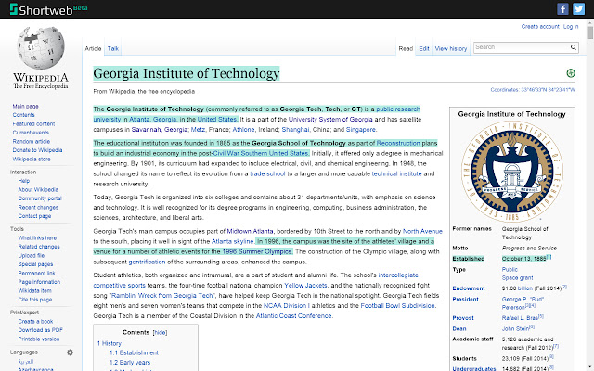Click Donate to Wikipedia
594x371 pixels.
[37, 150]
